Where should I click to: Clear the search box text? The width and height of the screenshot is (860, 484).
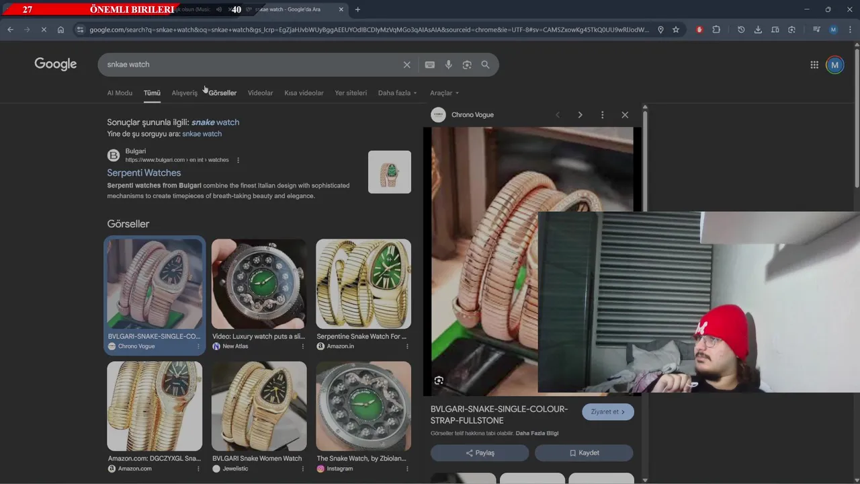pyautogui.click(x=406, y=65)
